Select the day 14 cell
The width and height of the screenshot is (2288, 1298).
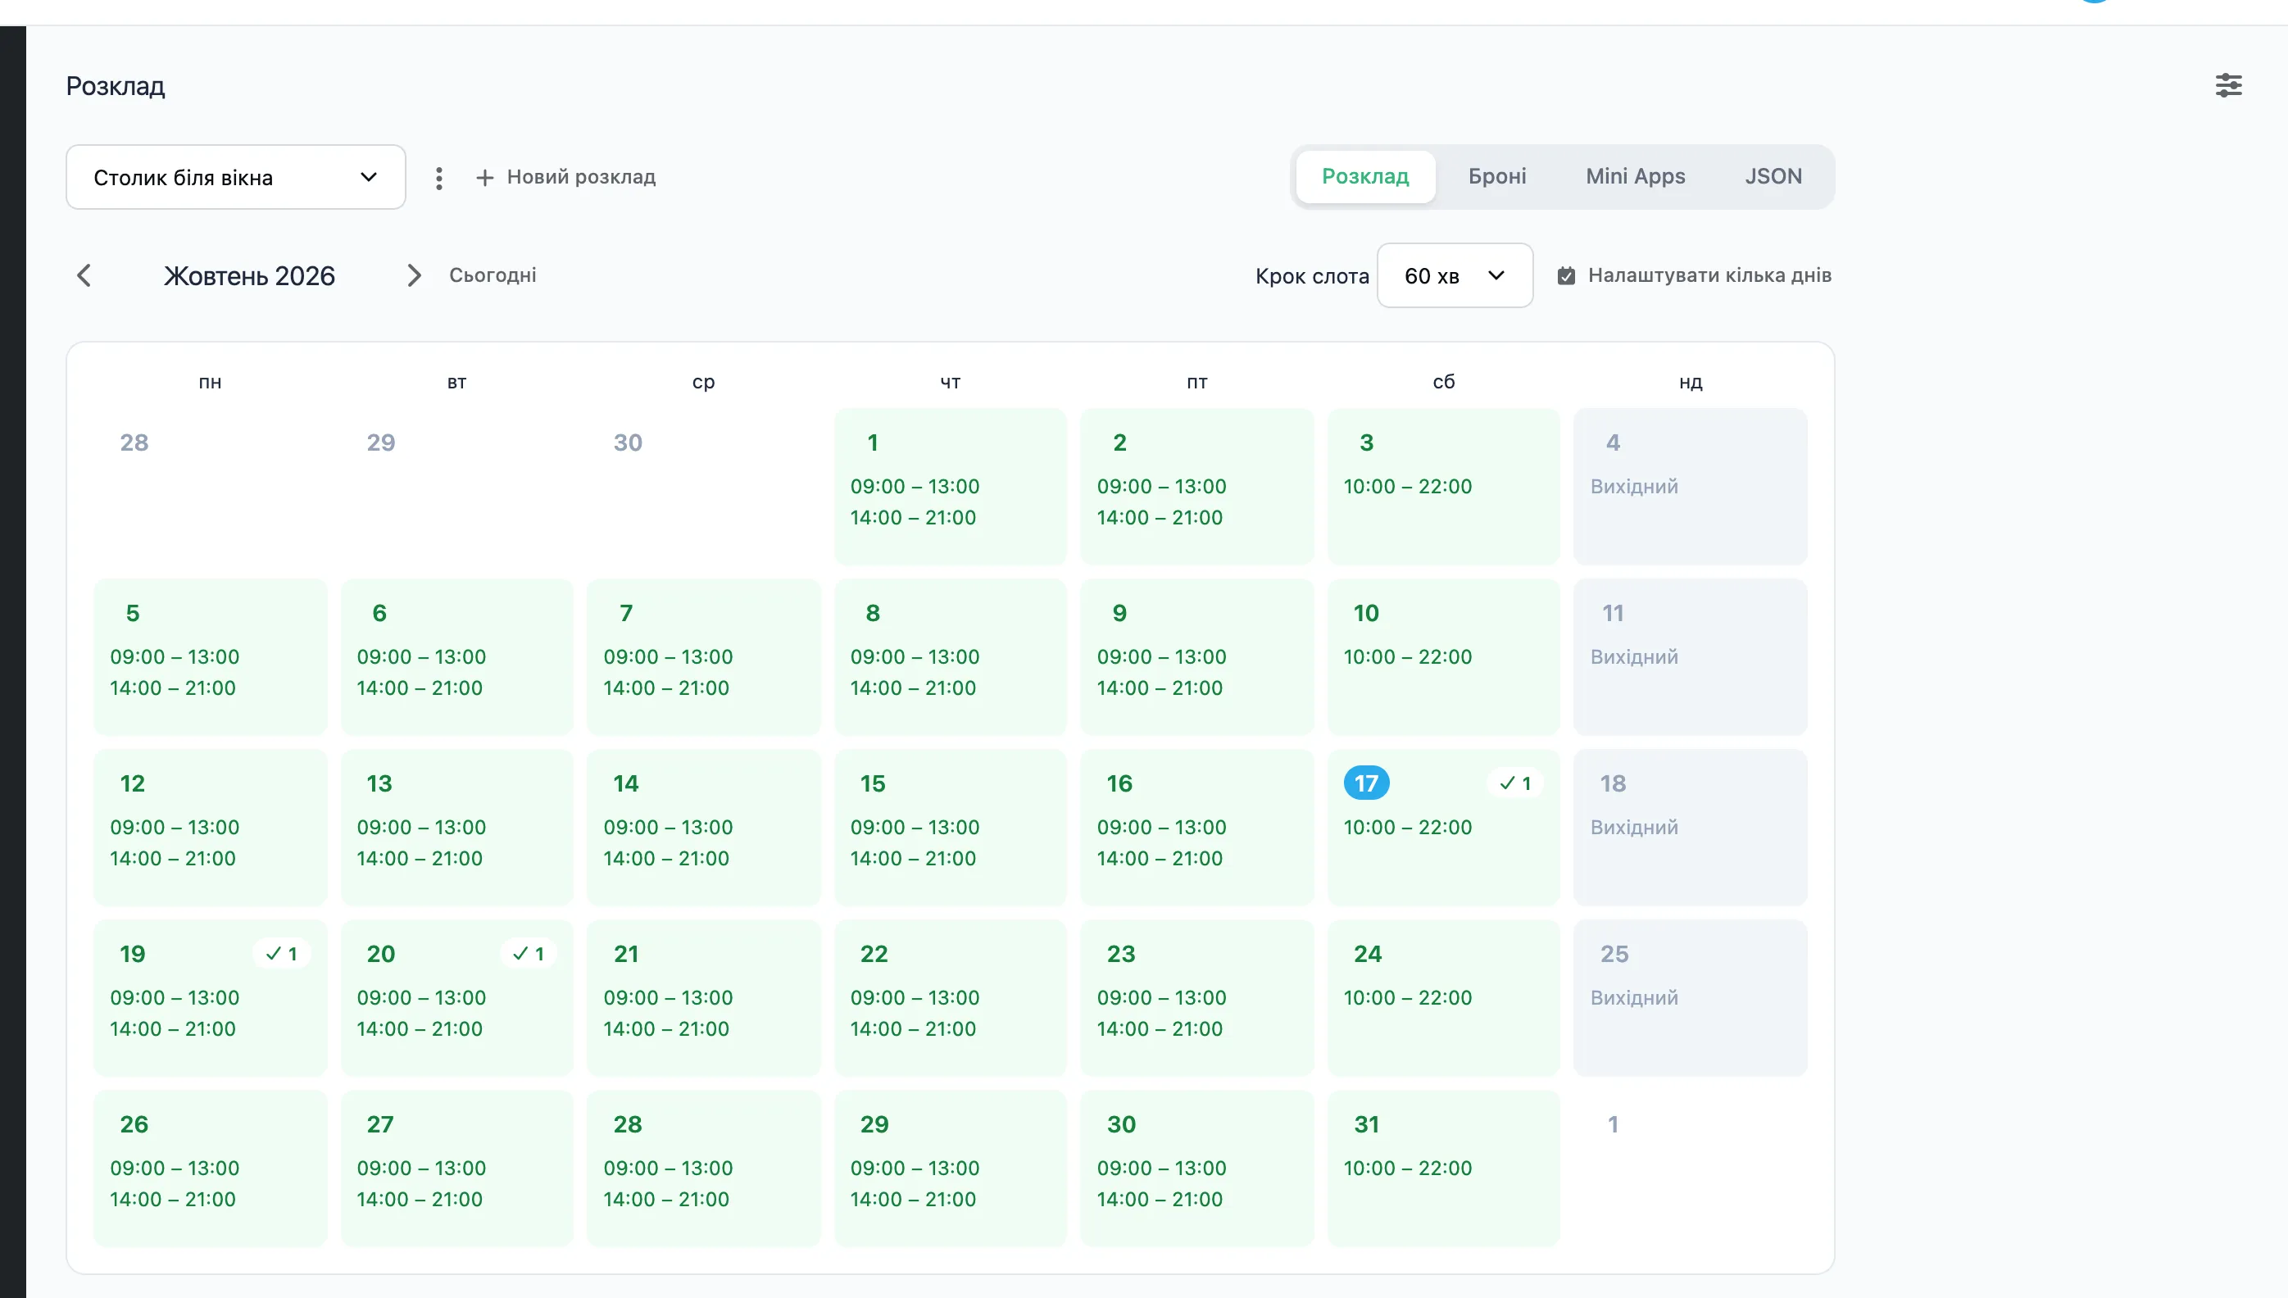click(x=703, y=828)
